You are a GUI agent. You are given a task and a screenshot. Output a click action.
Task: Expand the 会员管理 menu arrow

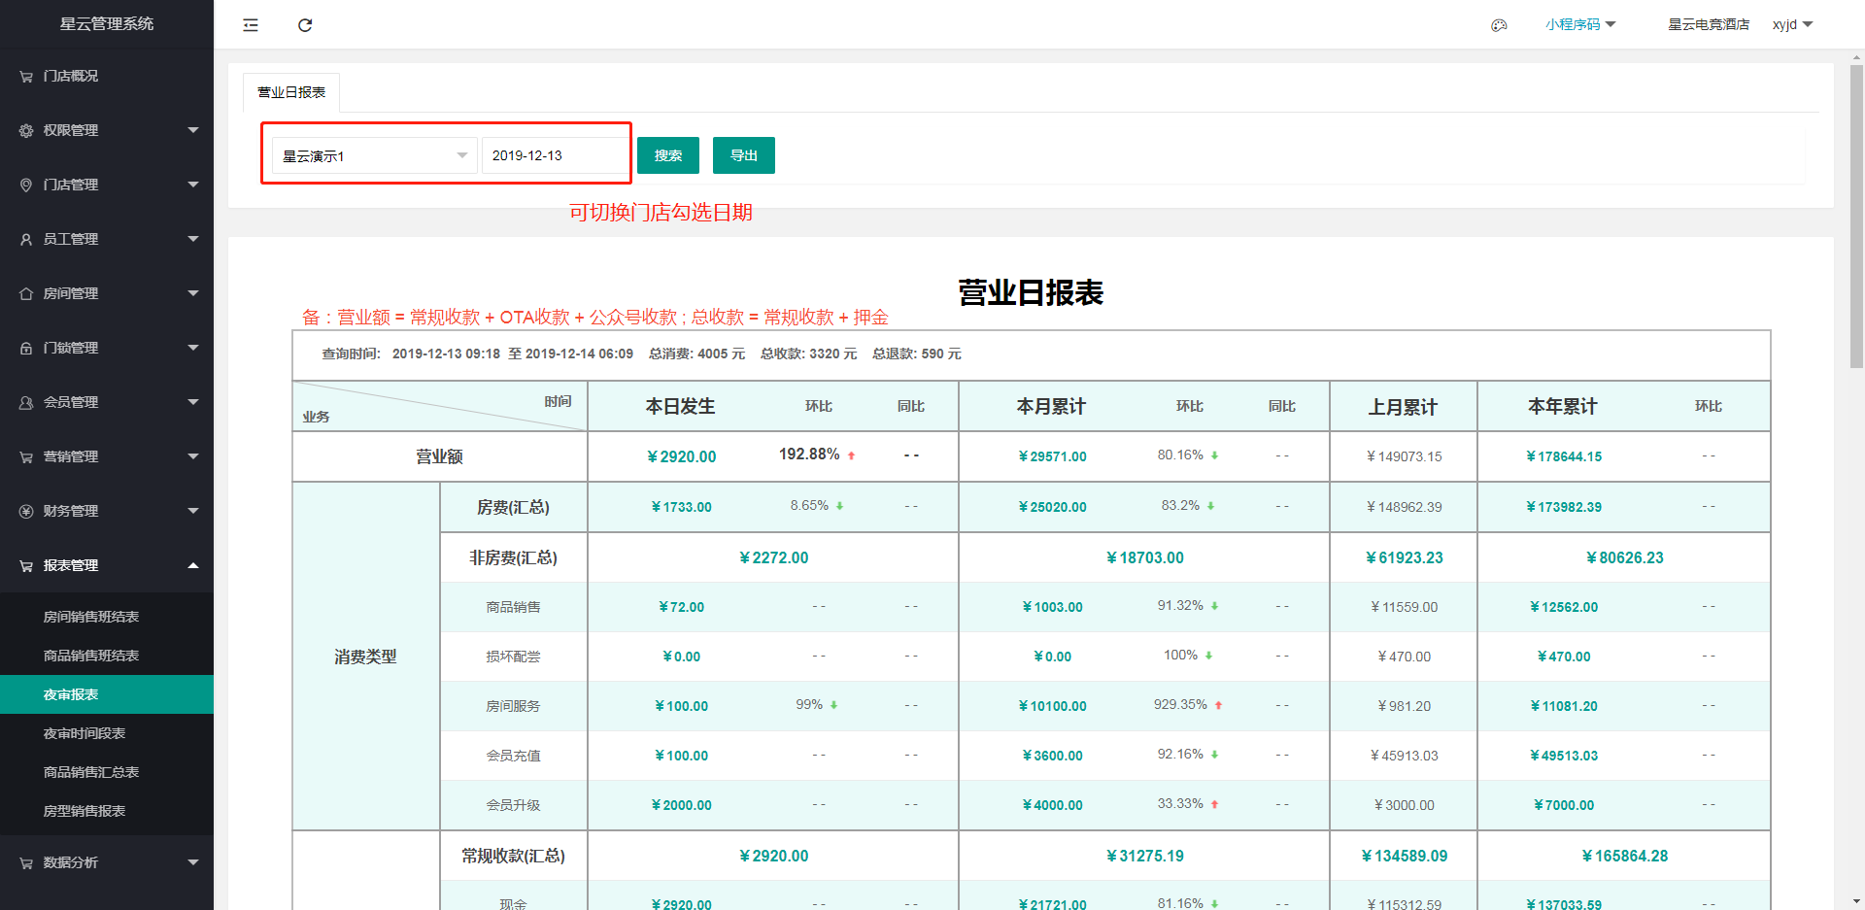point(193,402)
